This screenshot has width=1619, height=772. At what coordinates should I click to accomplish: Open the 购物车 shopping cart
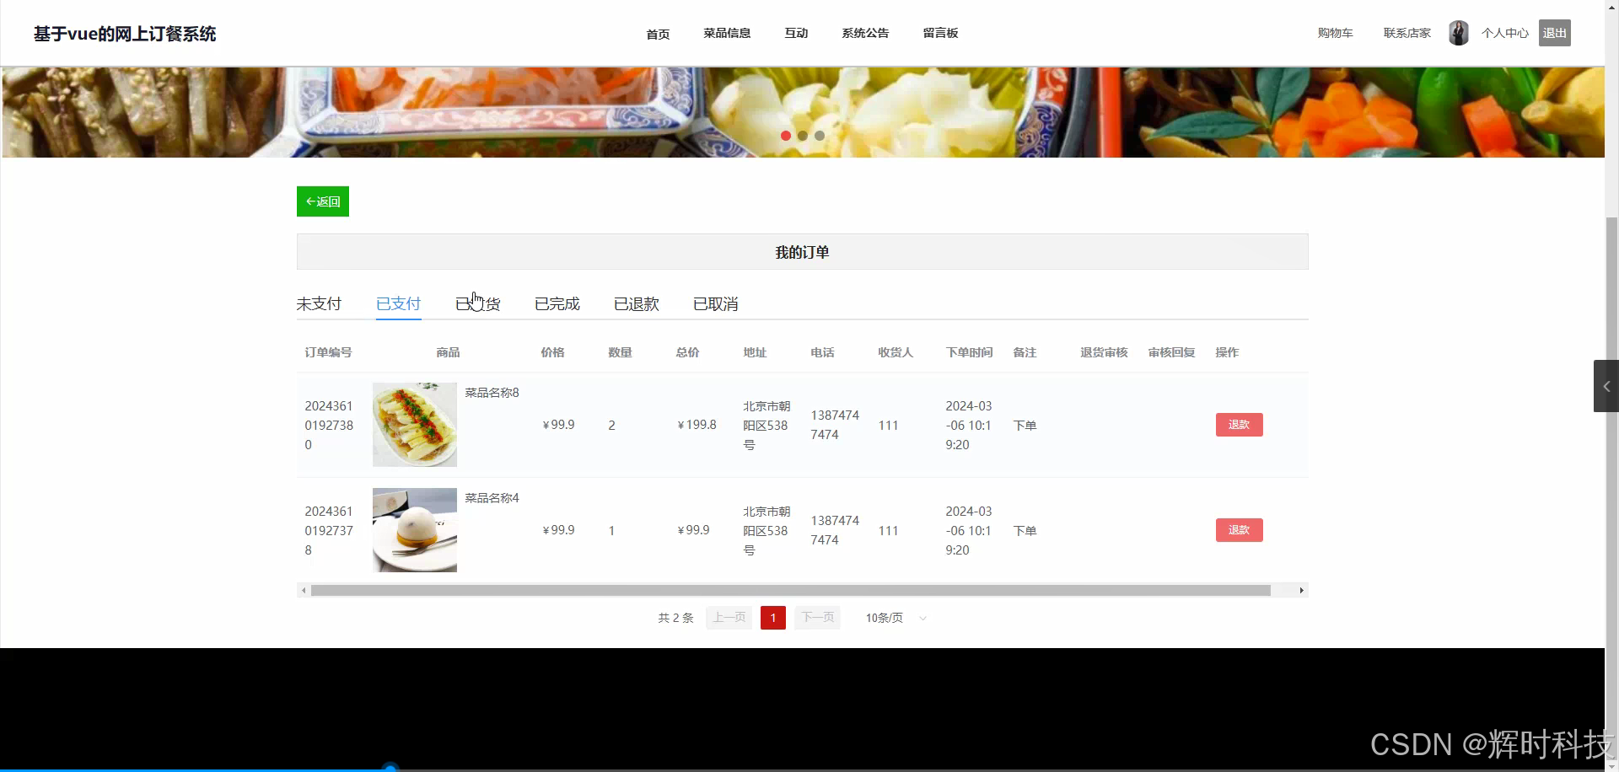point(1334,33)
